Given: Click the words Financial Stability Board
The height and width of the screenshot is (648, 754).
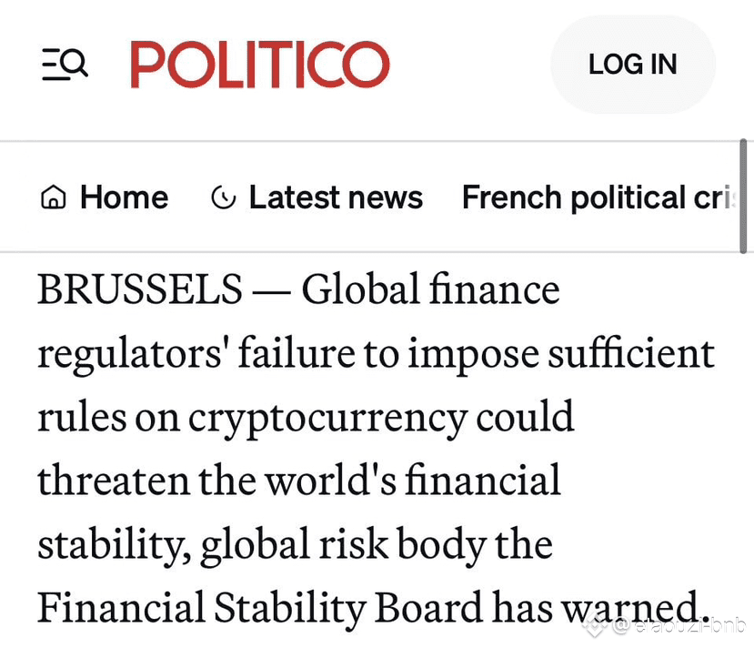Looking at the screenshot, I should [x=260, y=608].
